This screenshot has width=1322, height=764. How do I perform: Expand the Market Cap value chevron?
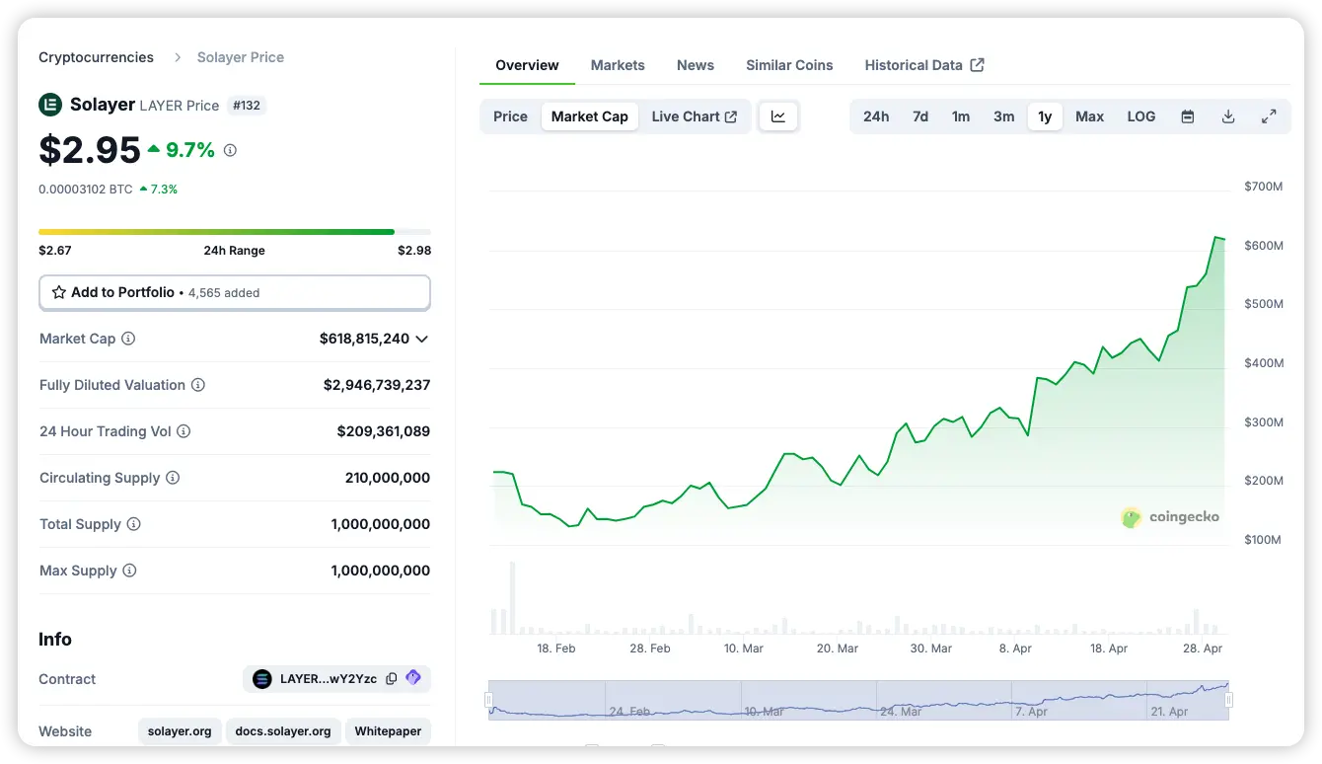point(422,339)
